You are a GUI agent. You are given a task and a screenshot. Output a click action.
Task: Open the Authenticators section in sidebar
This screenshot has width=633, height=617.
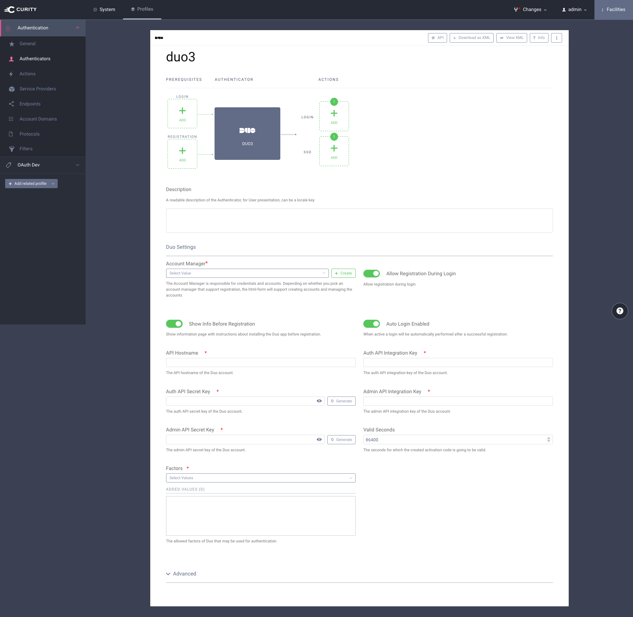coord(35,58)
